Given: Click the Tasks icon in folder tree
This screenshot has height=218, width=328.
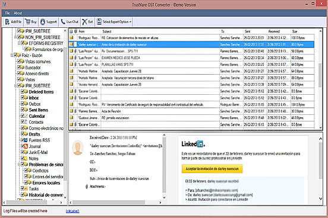Looking at the screenshot, I should click(26, 188).
